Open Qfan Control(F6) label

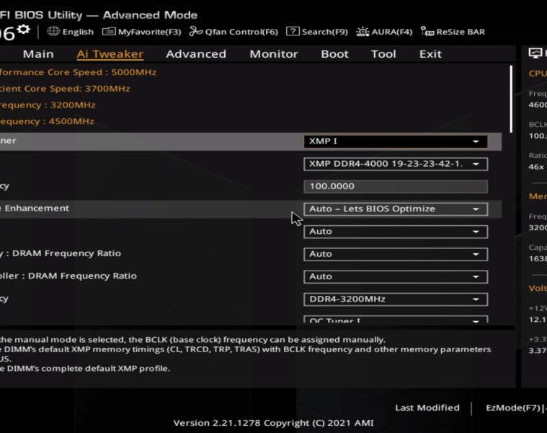[241, 32]
